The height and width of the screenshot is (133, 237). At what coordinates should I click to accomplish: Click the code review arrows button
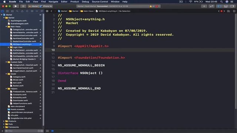(211, 6)
